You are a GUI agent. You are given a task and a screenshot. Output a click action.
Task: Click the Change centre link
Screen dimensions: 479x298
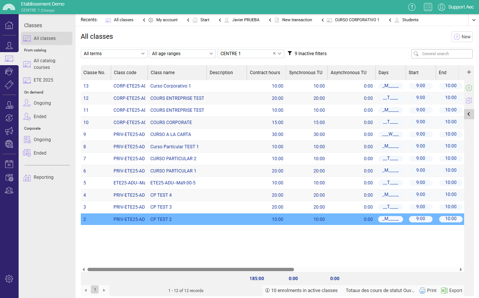47,10
